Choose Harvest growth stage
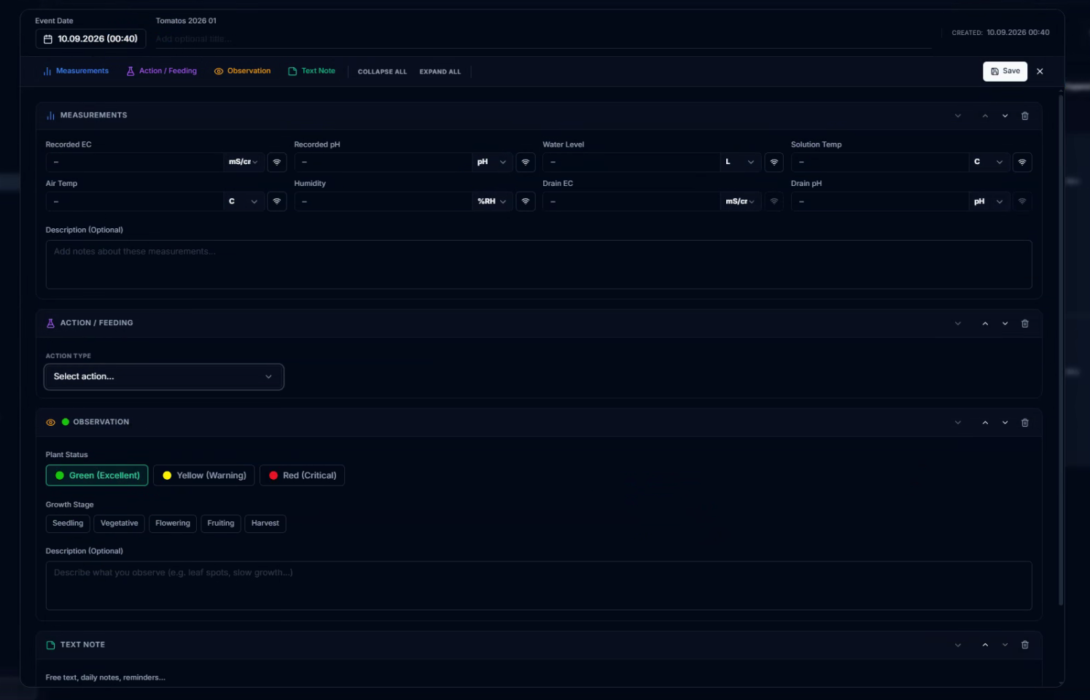 pos(265,524)
